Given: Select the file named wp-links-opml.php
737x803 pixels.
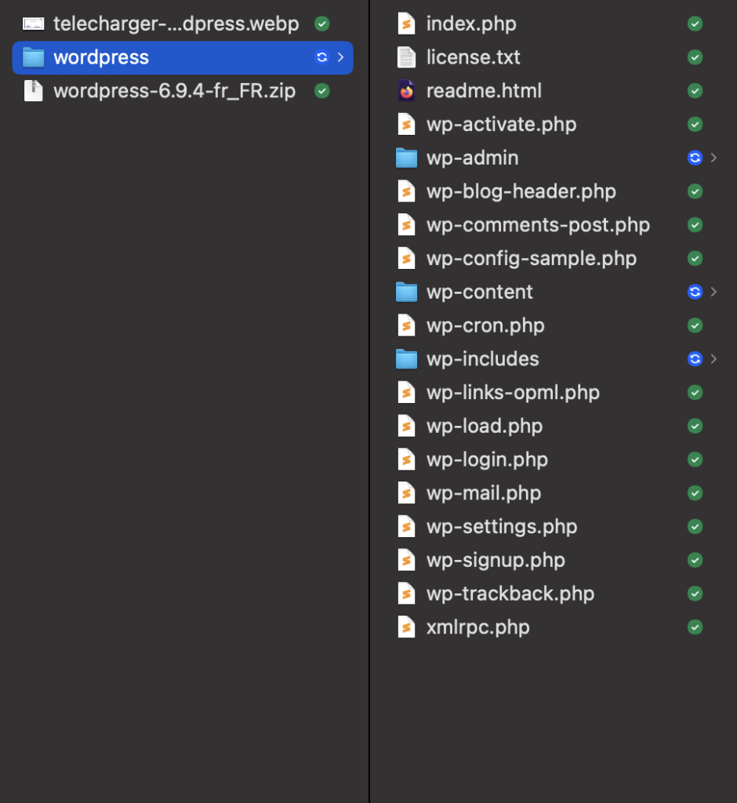Looking at the screenshot, I should click(x=514, y=394).
